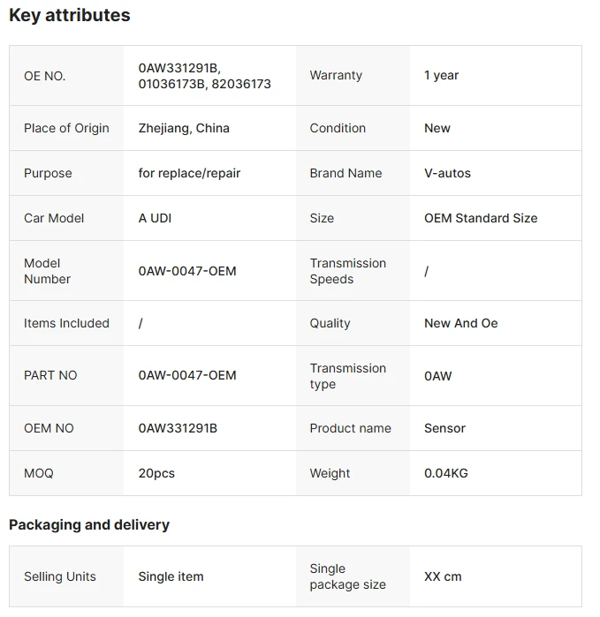Click the Model Number 0AW-0047-OEM value
Image resolution: width=600 pixels, height=617 pixels.
click(187, 271)
